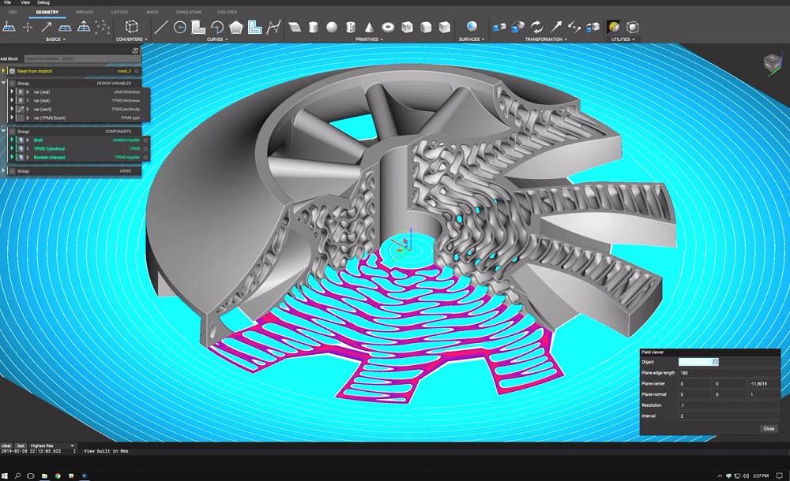Image resolution: width=790 pixels, height=481 pixels.
Task: Select the cylinder primitive tool
Action: (x=314, y=26)
